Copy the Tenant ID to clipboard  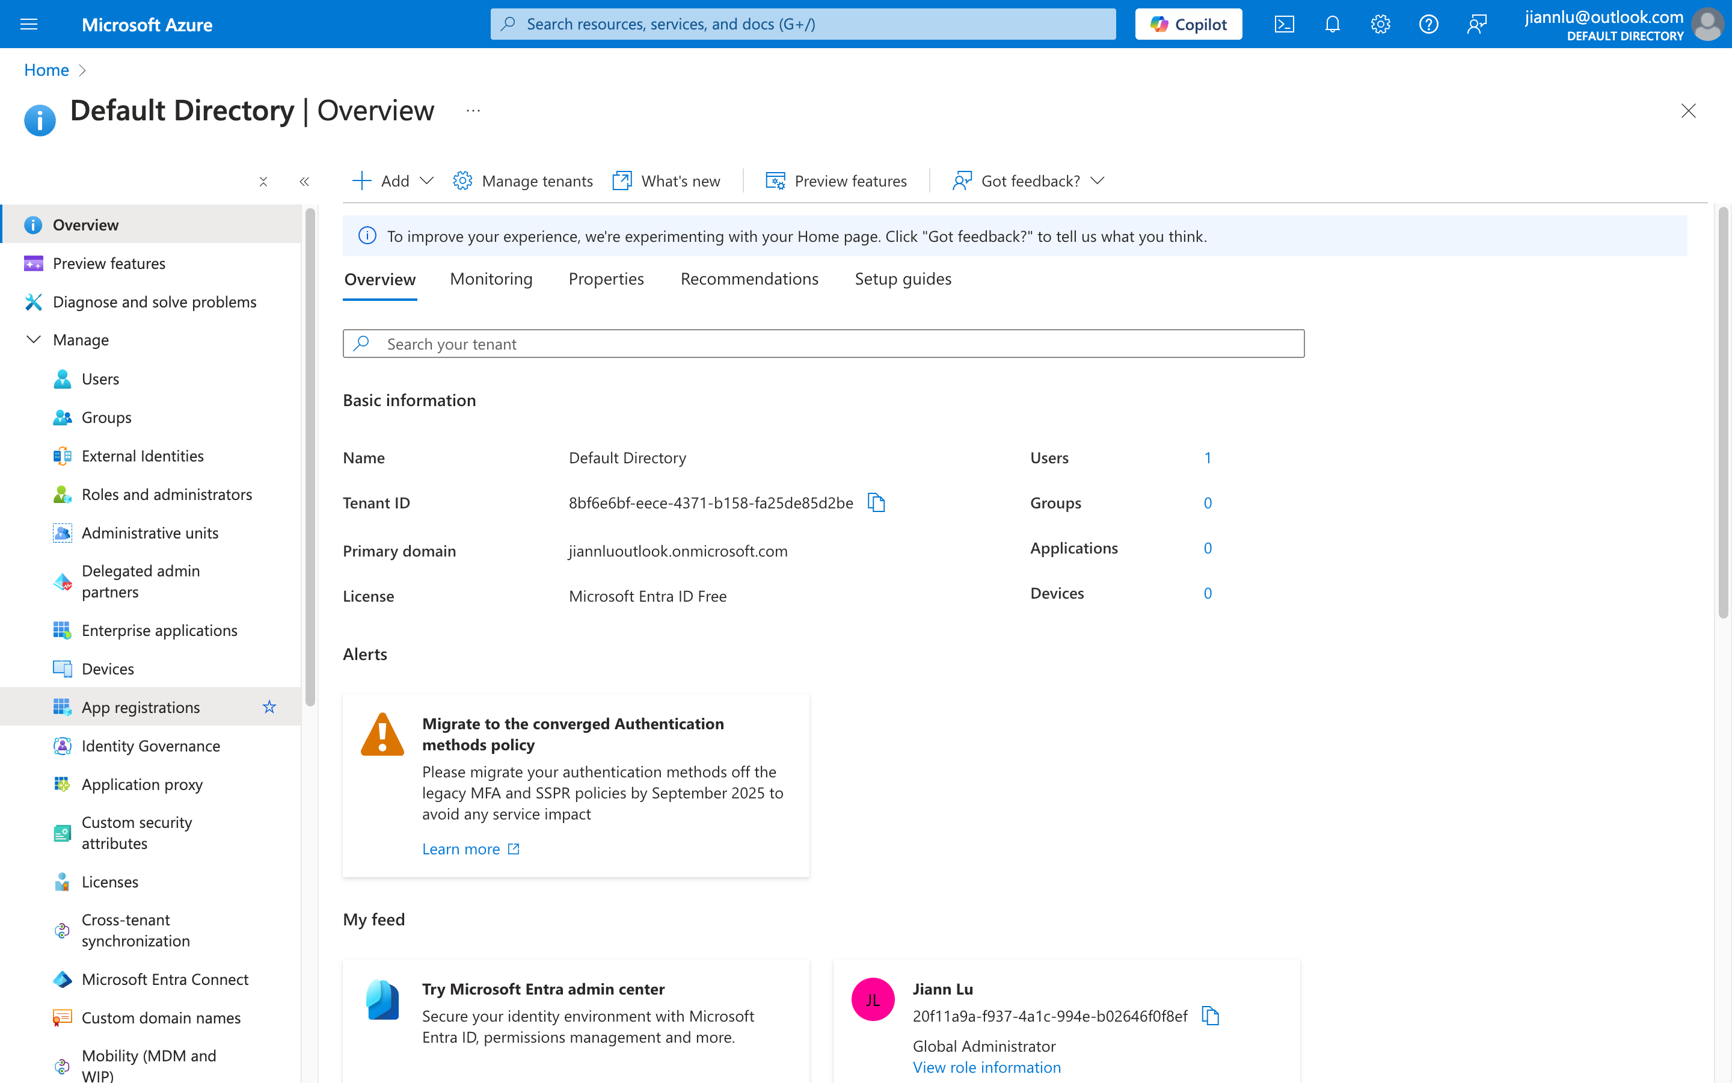coord(876,503)
